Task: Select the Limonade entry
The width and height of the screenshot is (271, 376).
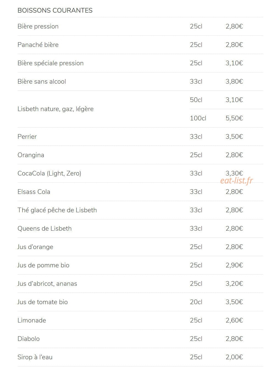Action: [32, 320]
